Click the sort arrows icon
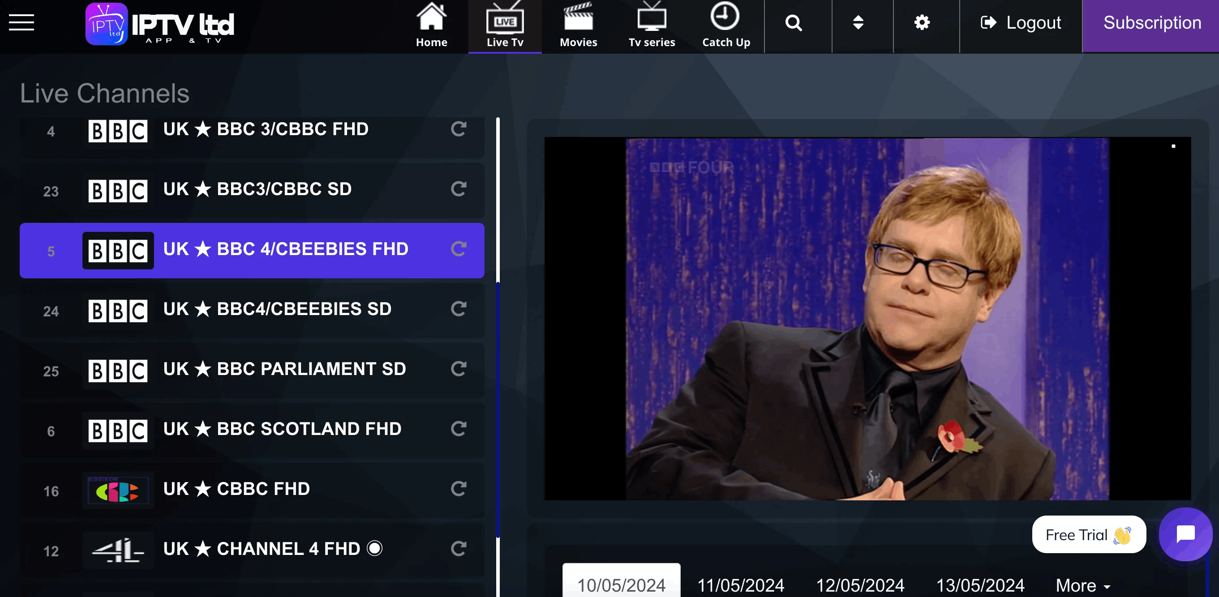Image resolution: width=1219 pixels, height=597 pixels. coord(858,23)
